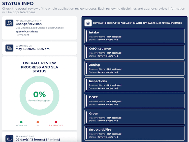Open the Green review card

pos(134,117)
